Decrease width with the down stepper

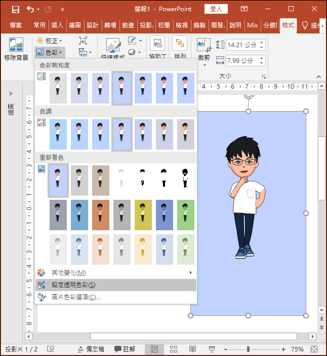coord(262,63)
